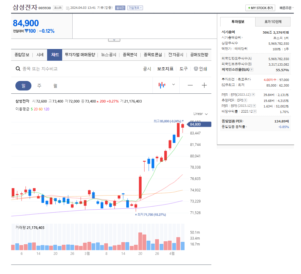The image size is (301, 274).
Task: Toggle the 120-day moving average
Action: click(46, 109)
